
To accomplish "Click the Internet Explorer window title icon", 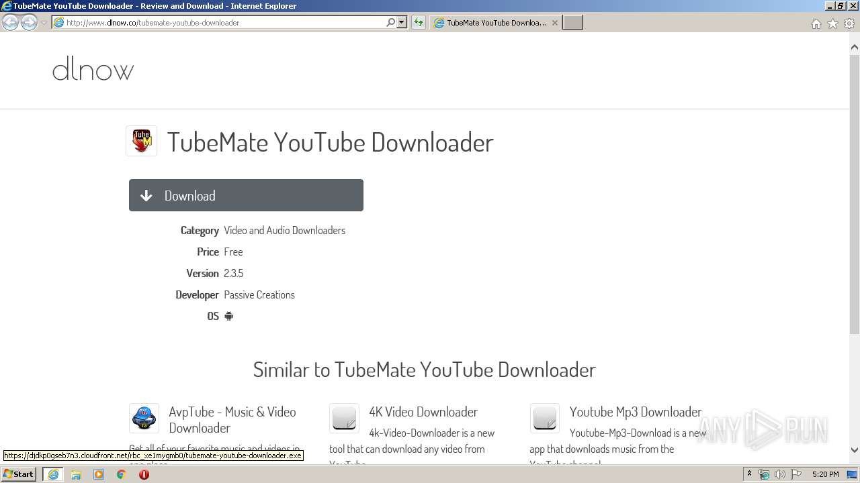I will 7,6.
